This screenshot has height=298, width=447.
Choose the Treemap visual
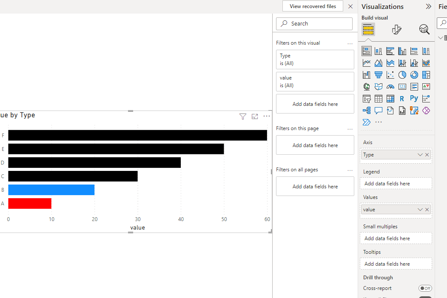(426, 75)
